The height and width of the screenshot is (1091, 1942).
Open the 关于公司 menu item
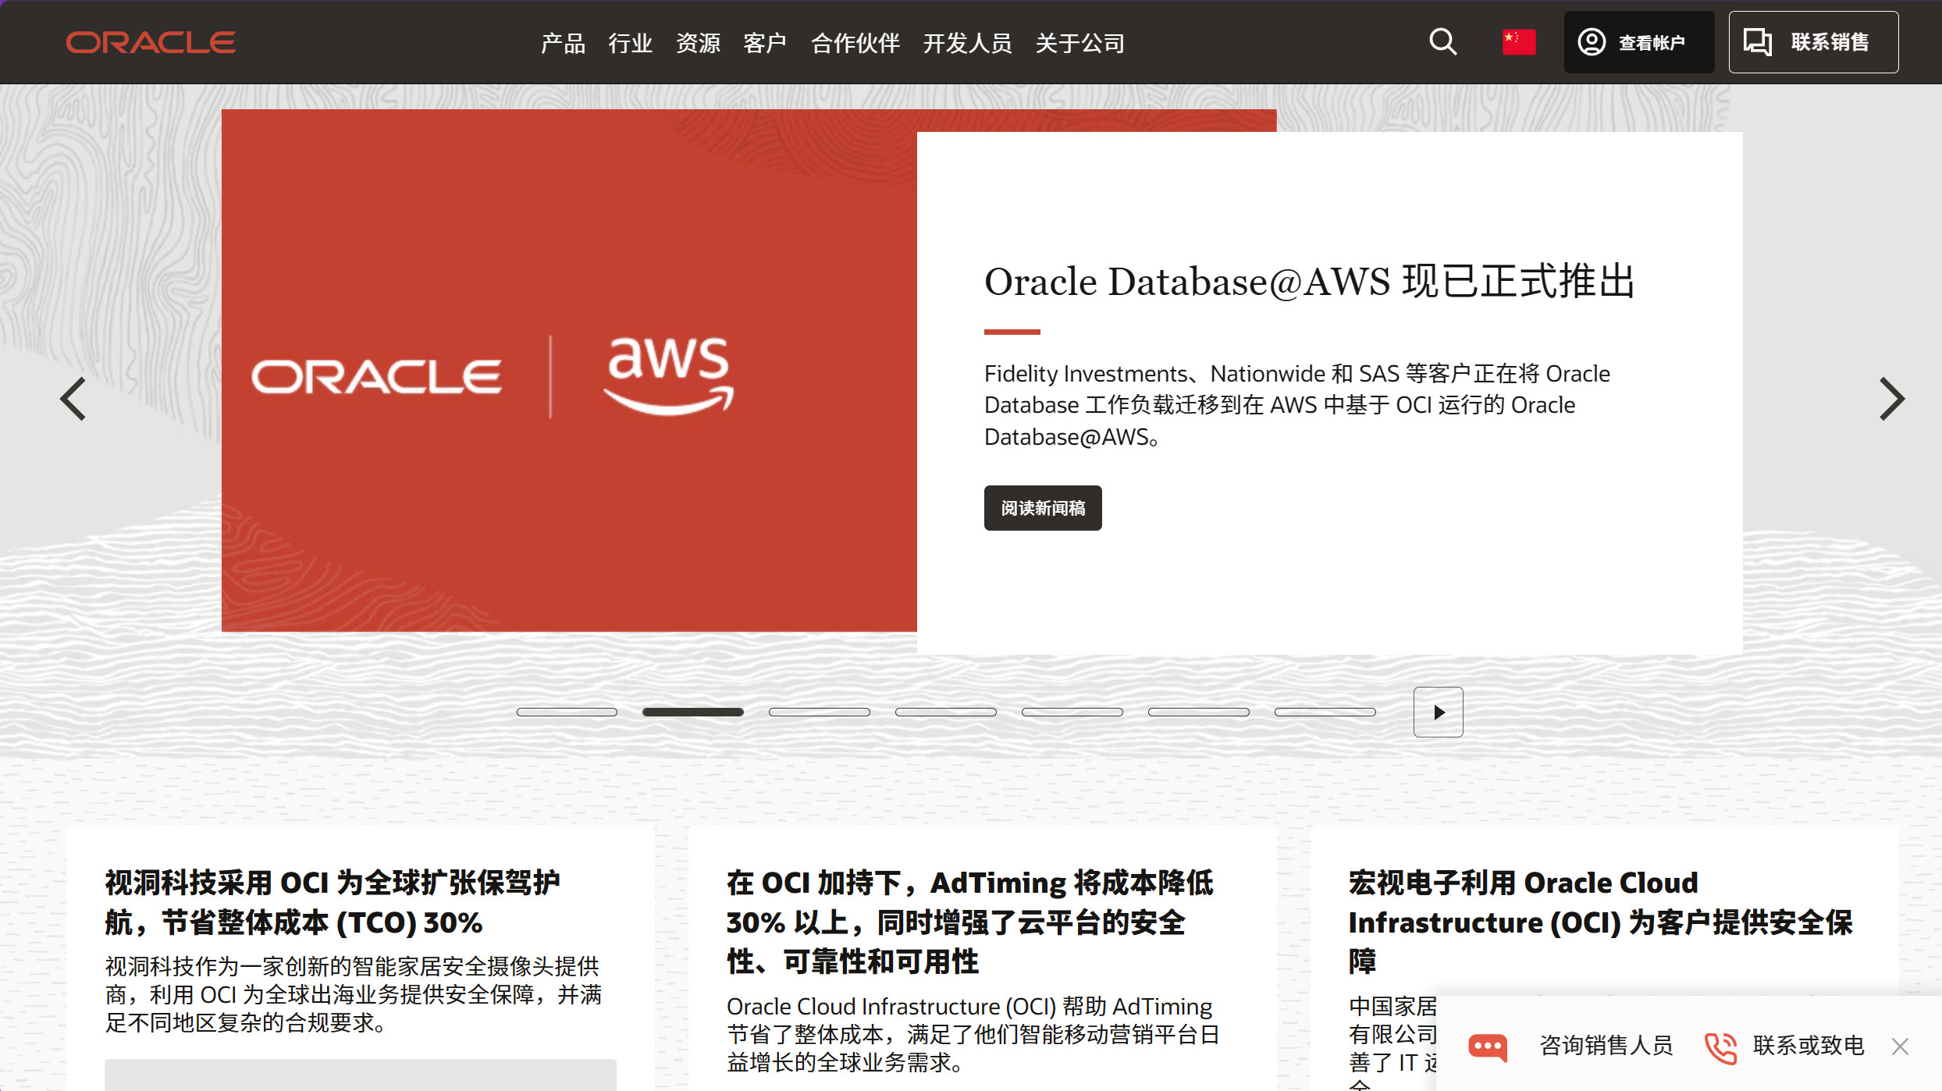(1079, 43)
